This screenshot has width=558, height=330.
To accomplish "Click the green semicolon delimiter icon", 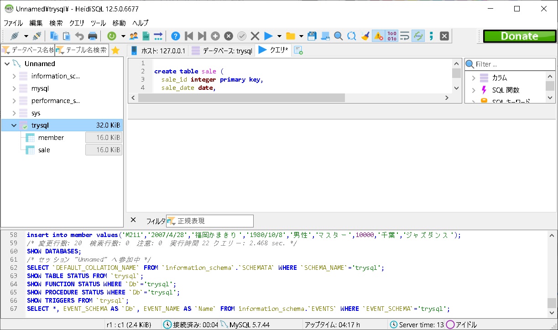I will pyautogui.click(x=431, y=36).
